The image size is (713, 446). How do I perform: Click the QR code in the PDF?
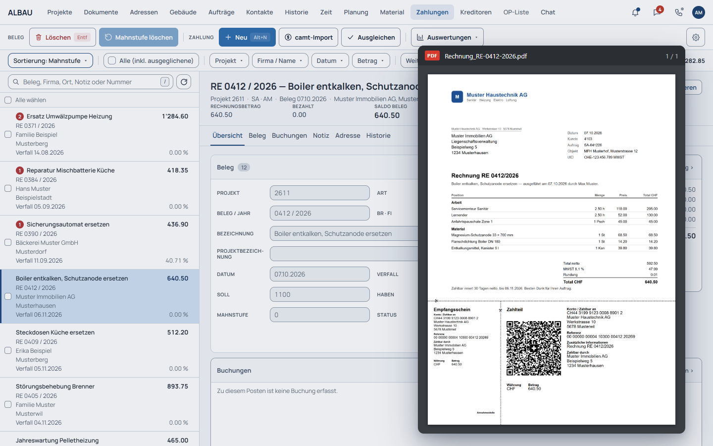tap(534, 348)
